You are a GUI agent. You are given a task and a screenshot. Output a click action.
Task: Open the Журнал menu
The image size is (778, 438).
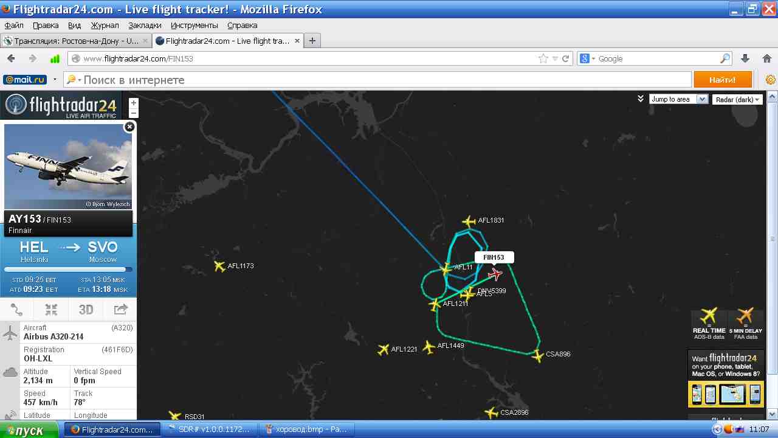pyautogui.click(x=105, y=26)
